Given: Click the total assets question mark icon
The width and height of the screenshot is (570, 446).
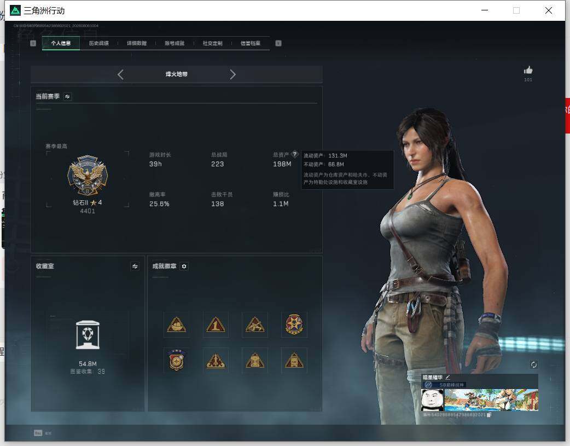Looking at the screenshot, I should coord(295,154).
